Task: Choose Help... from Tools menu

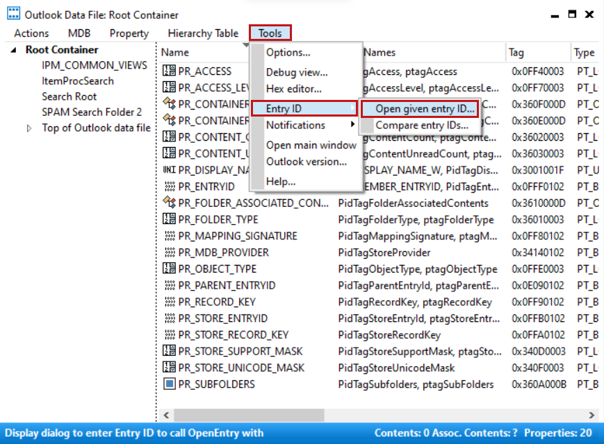Action: pos(281,182)
